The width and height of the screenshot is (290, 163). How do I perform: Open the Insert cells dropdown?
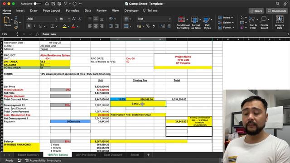[x=226, y=18]
